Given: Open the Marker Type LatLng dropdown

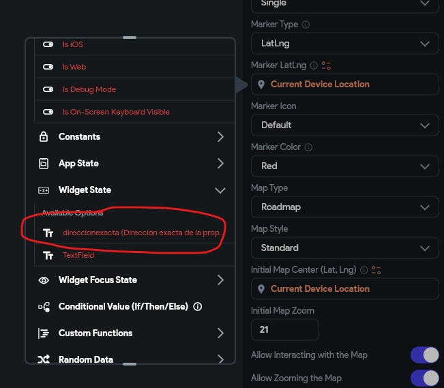Looking at the screenshot, I should (344, 44).
